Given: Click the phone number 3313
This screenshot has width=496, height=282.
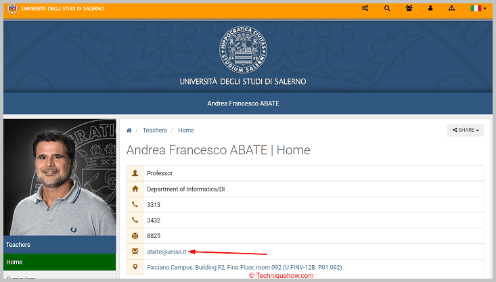Looking at the screenshot, I should click(x=154, y=205).
